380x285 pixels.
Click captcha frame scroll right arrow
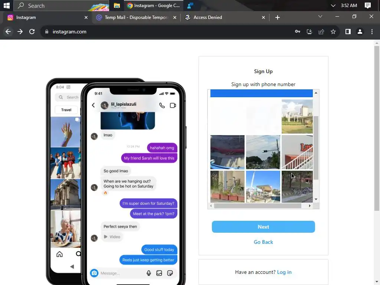coord(309,206)
